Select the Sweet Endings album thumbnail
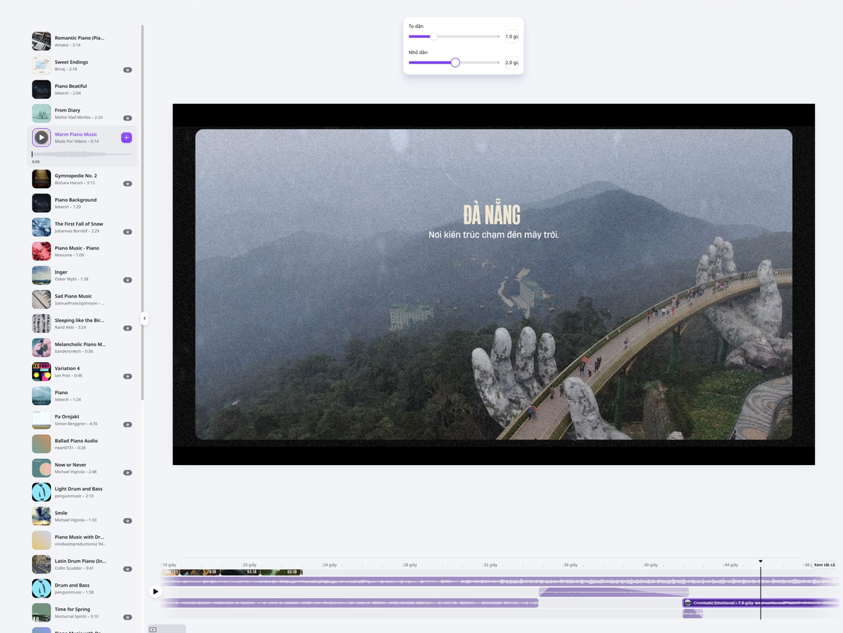Screen dimensions: 843x633 [41, 65]
